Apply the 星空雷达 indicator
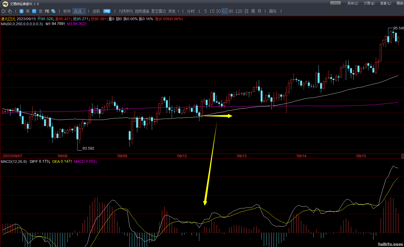This screenshot has height=247, width=404. click(x=158, y=11)
